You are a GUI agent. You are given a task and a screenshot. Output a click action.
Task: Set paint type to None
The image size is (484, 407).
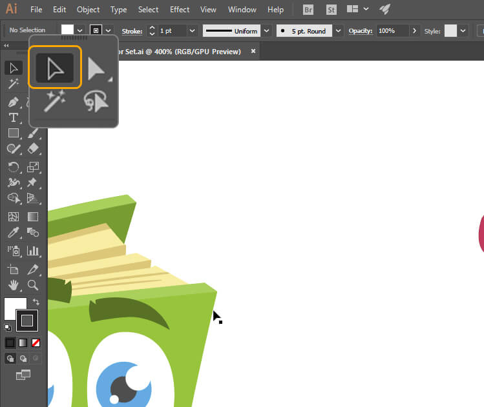(x=36, y=342)
